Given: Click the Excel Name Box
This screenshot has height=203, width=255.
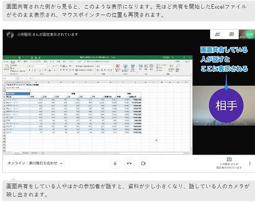Looking at the screenshot, I should [x=9, y=78].
